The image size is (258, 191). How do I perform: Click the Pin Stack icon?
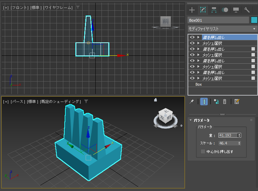pos(192,102)
